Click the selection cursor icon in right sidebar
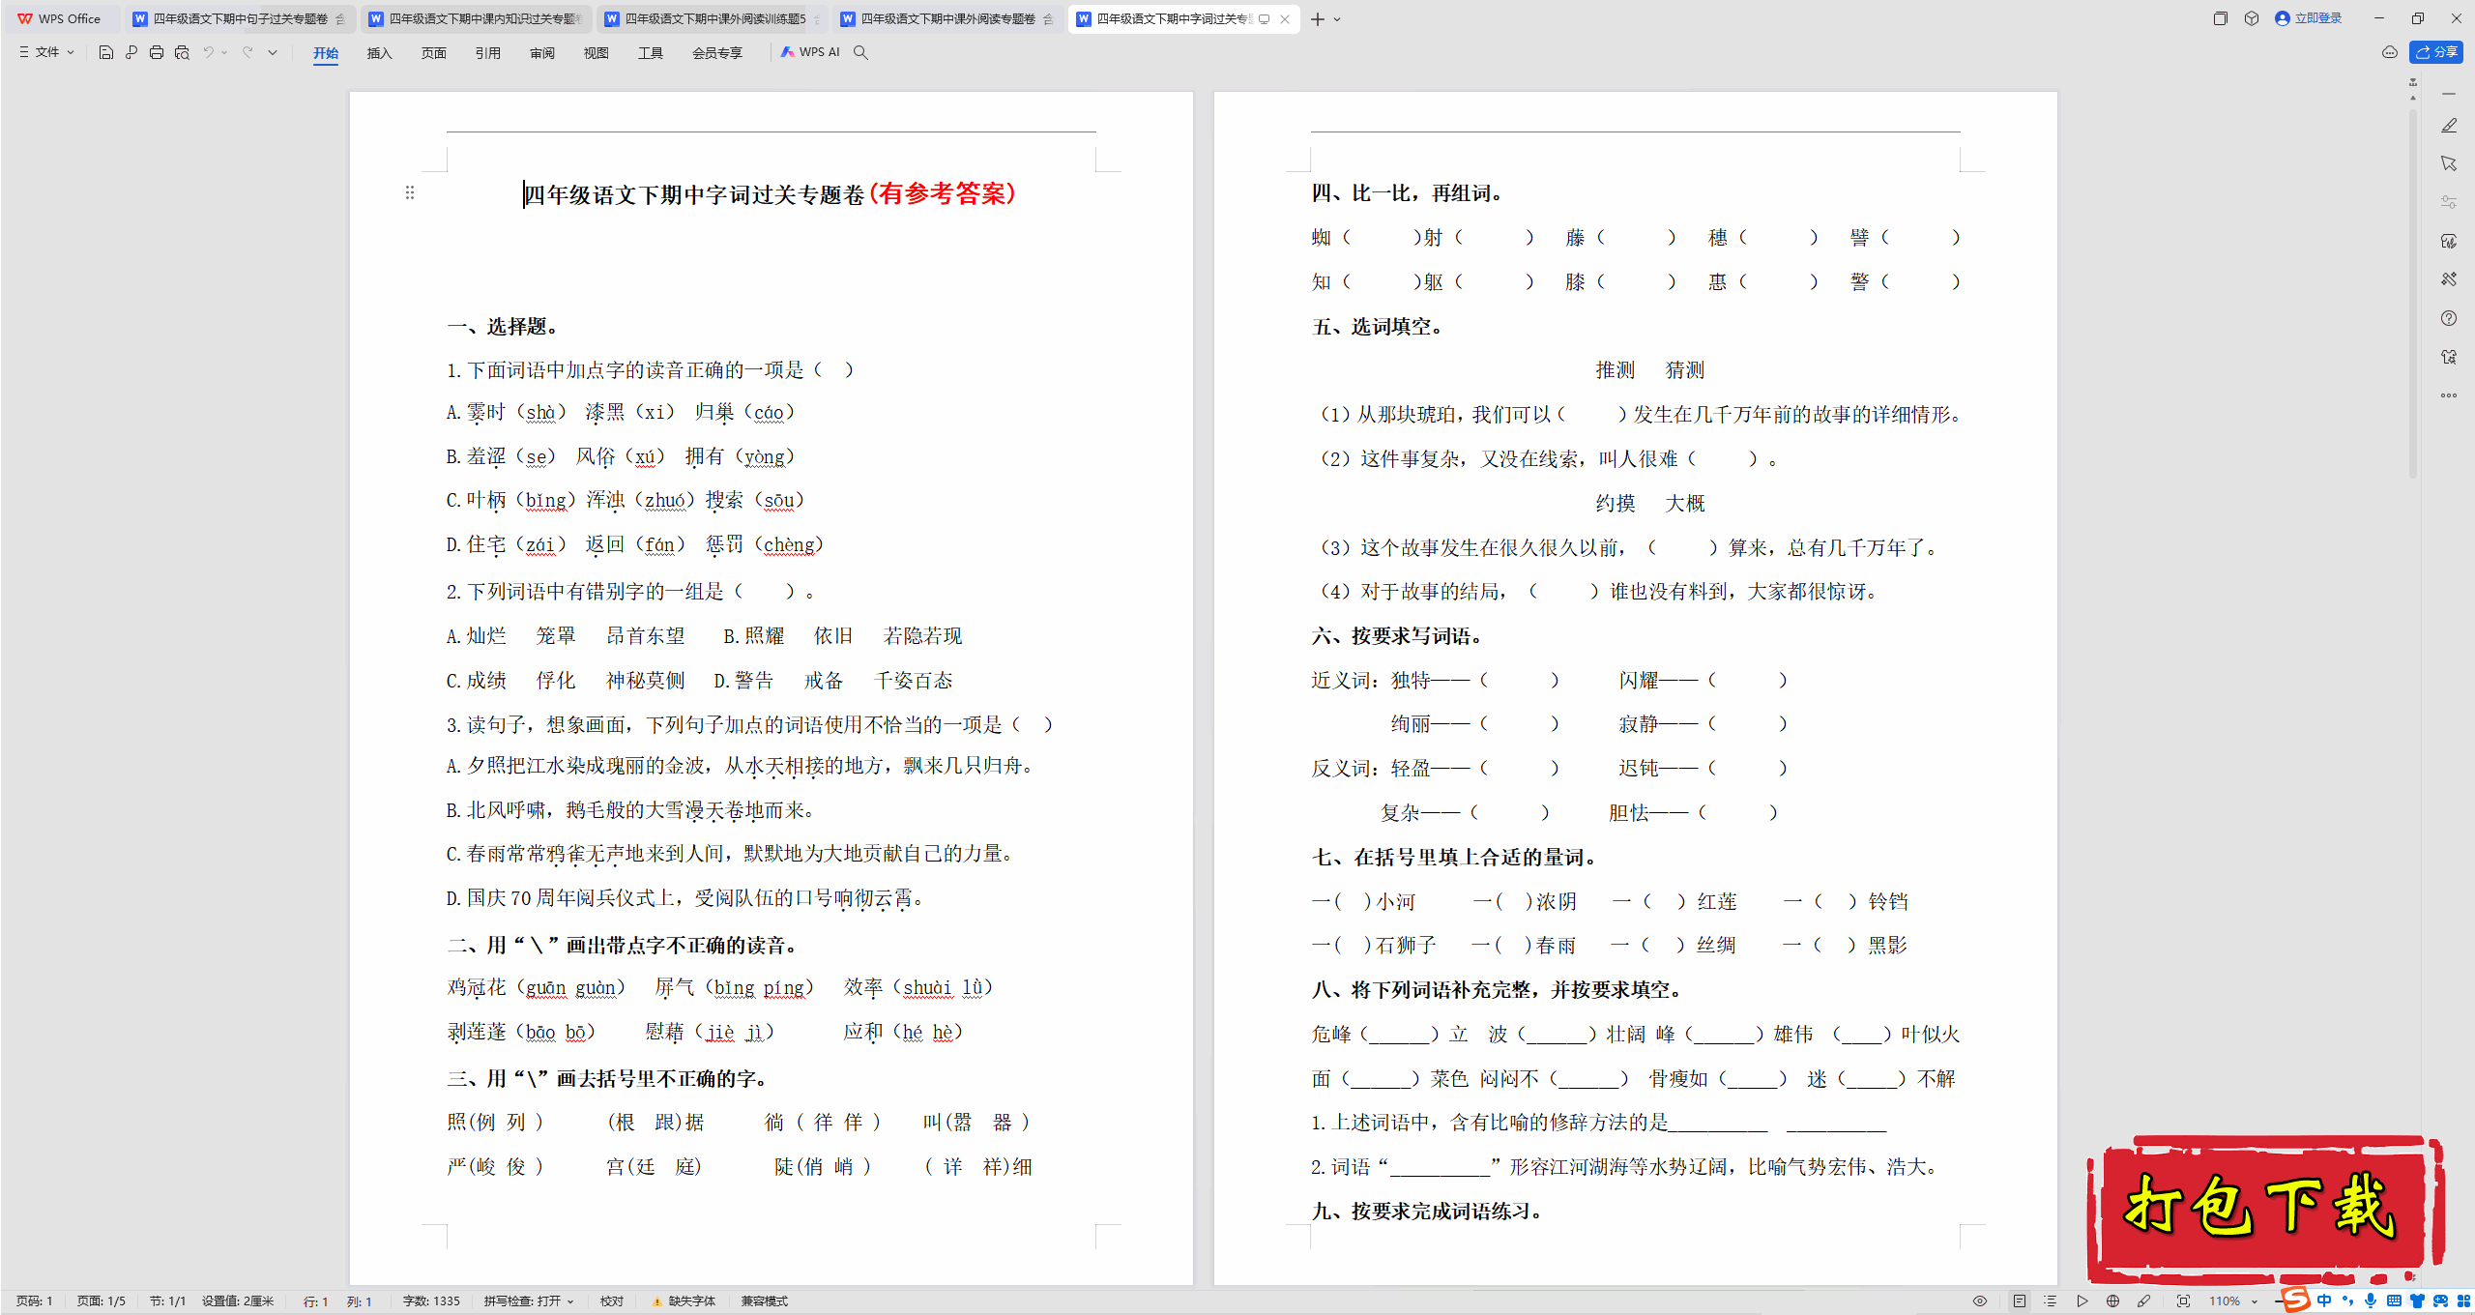The width and height of the screenshot is (2475, 1315). (x=2448, y=163)
